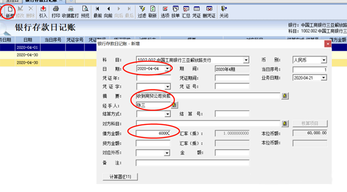347x192 pixels.
Task: Expand the 科目 account dropdown
Action: 246,60
